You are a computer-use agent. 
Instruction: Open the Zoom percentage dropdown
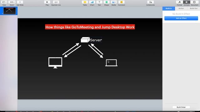click(x=12, y=2)
